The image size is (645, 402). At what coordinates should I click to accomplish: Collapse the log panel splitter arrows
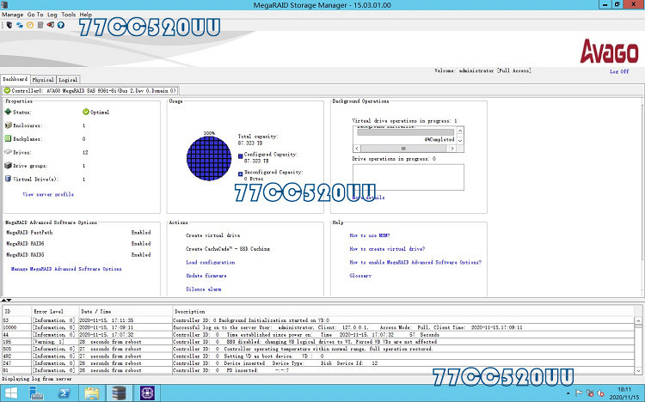[x=6, y=301]
